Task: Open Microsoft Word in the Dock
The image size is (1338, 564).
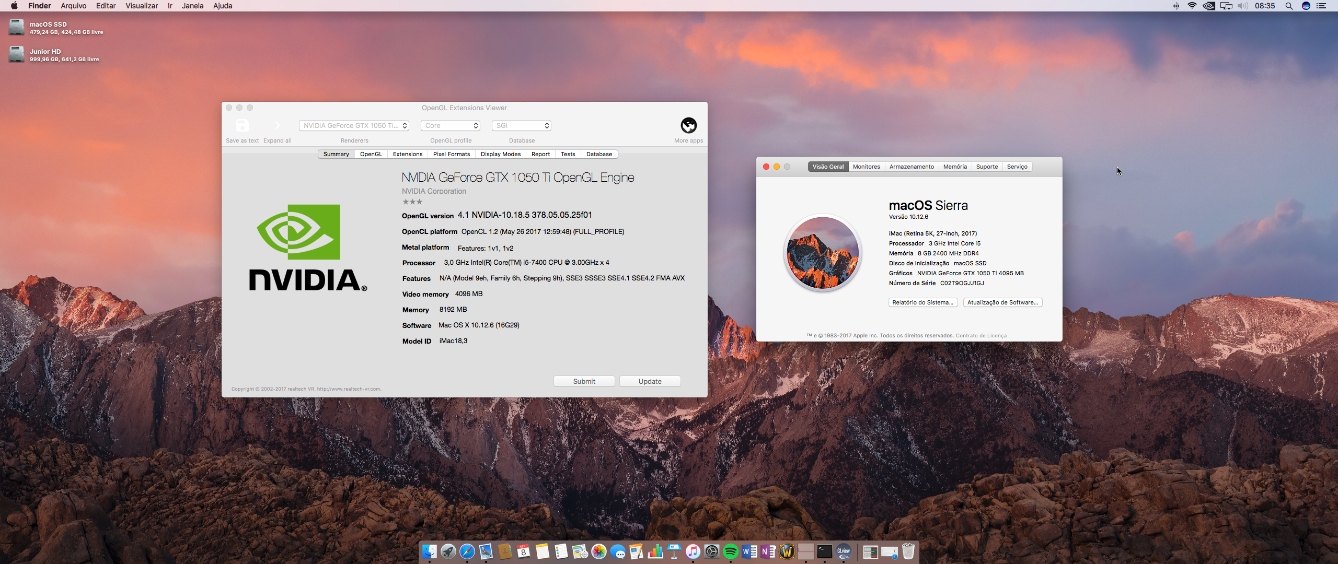Action: (749, 551)
